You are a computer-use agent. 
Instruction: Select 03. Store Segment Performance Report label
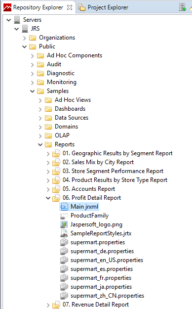click(x=113, y=171)
